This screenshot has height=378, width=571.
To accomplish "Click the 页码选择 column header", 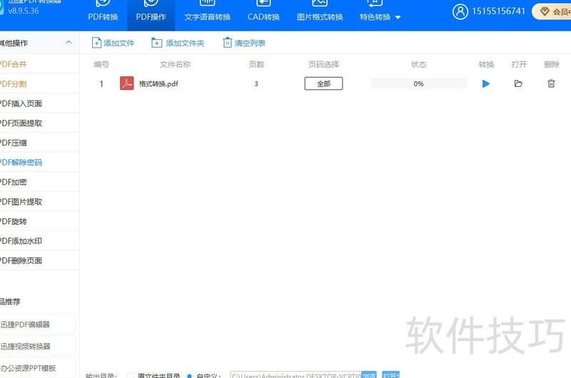I will coord(323,64).
